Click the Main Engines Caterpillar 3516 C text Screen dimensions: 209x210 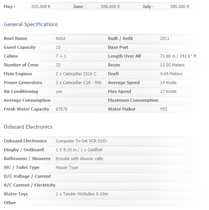pyautogui.click(x=76, y=74)
